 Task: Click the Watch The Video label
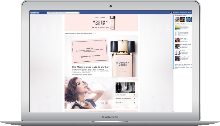pyautogui.click(x=121, y=95)
